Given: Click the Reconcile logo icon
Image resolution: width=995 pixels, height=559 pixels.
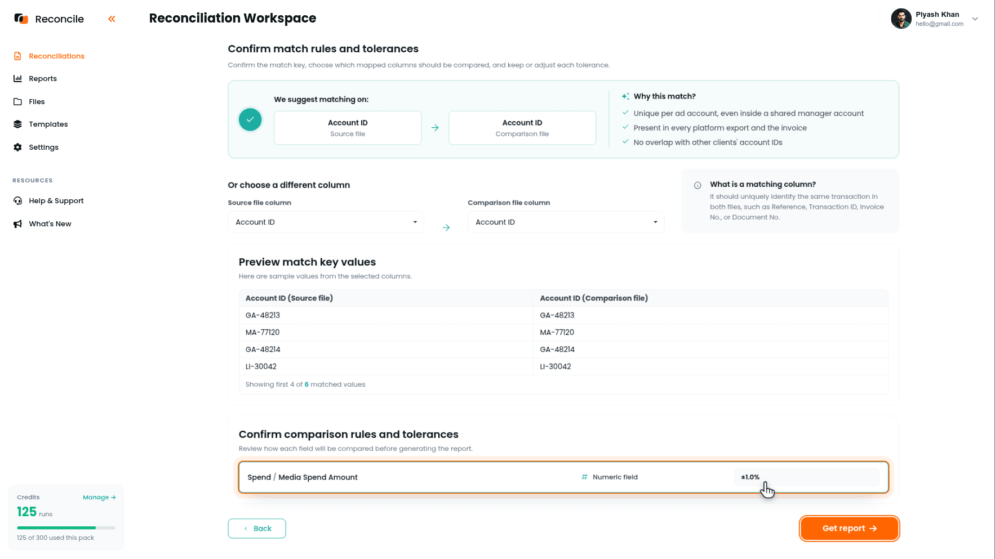Looking at the screenshot, I should pyautogui.click(x=21, y=19).
